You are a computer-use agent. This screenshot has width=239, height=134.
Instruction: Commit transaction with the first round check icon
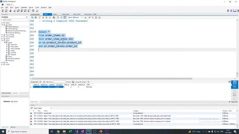(x=58, y=17)
